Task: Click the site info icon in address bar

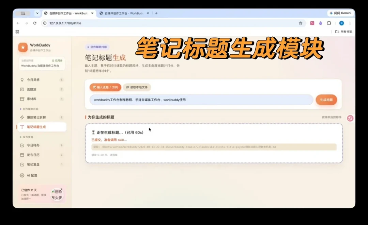Action: point(45,23)
